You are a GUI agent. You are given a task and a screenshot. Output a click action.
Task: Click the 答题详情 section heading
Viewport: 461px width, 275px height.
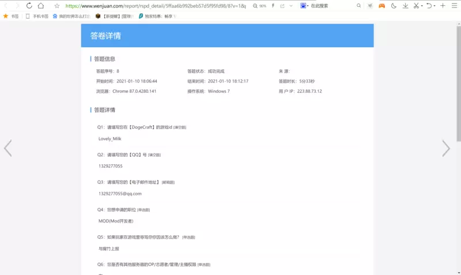coord(104,110)
